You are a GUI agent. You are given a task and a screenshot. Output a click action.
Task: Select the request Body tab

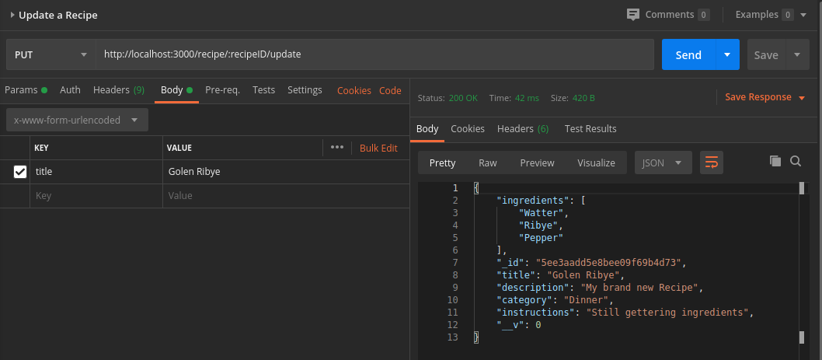point(176,89)
